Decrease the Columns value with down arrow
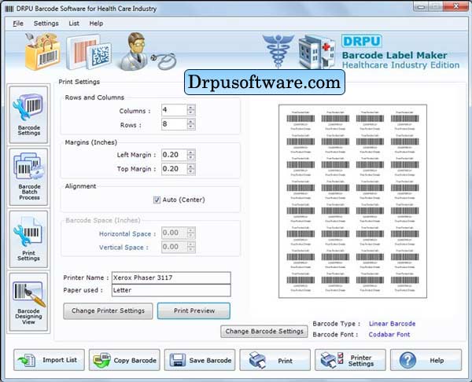 click(x=191, y=113)
